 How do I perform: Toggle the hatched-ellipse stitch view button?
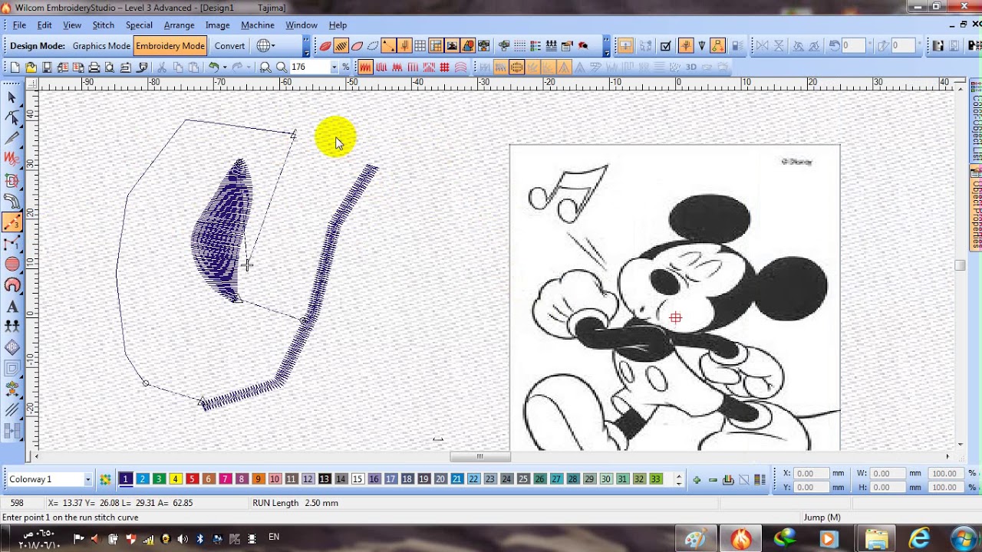point(341,46)
